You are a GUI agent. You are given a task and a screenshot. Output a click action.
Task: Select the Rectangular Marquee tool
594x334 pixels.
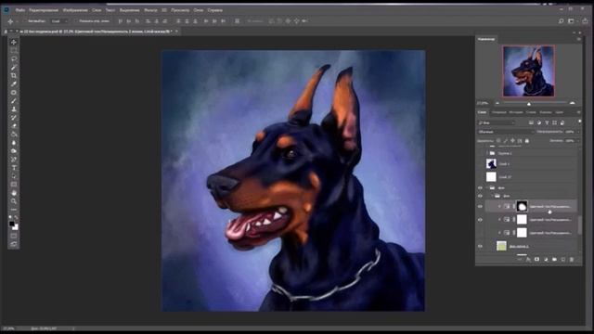(14, 50)
